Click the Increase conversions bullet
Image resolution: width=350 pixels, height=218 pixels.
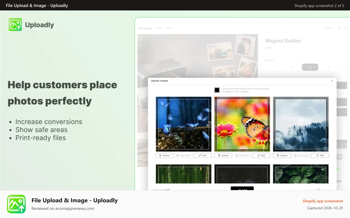pos(49,122)
